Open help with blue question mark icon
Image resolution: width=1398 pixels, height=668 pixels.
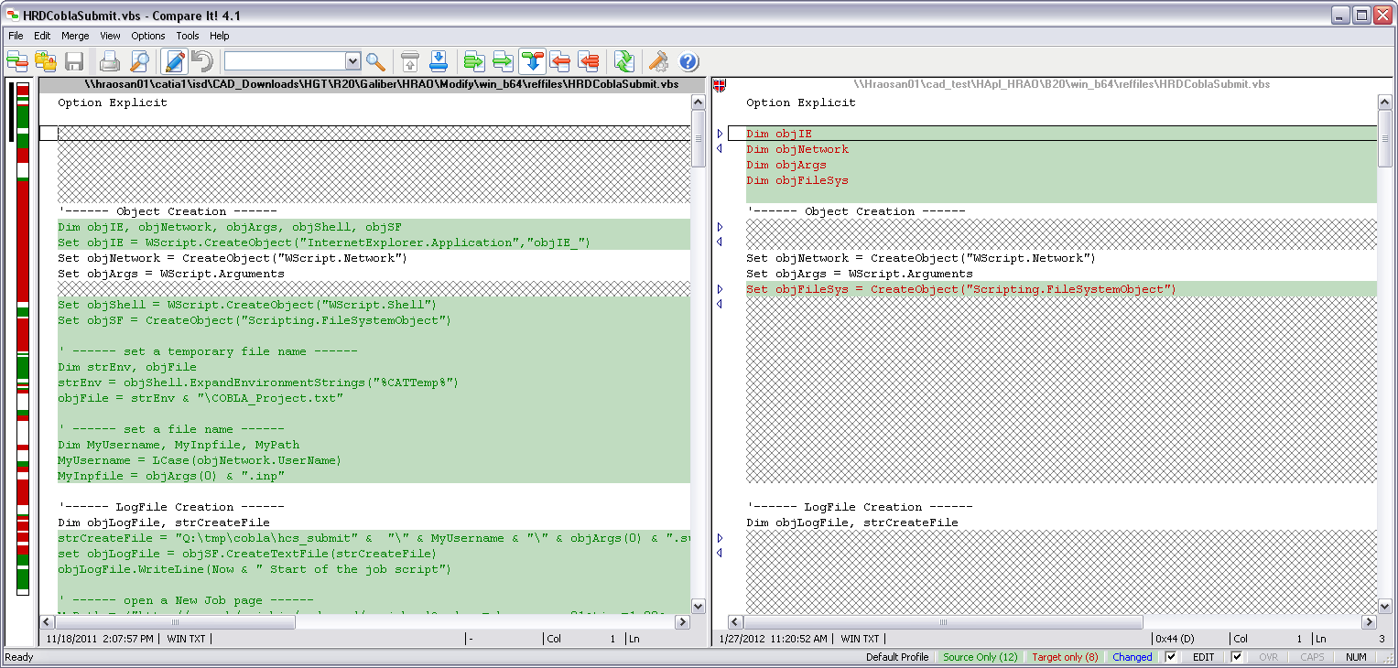(x=688, y=61)
